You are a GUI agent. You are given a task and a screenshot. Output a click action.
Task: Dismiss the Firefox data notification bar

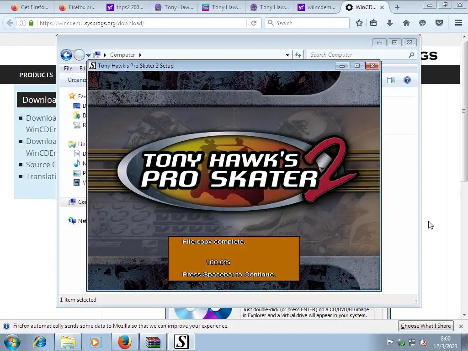461,326
